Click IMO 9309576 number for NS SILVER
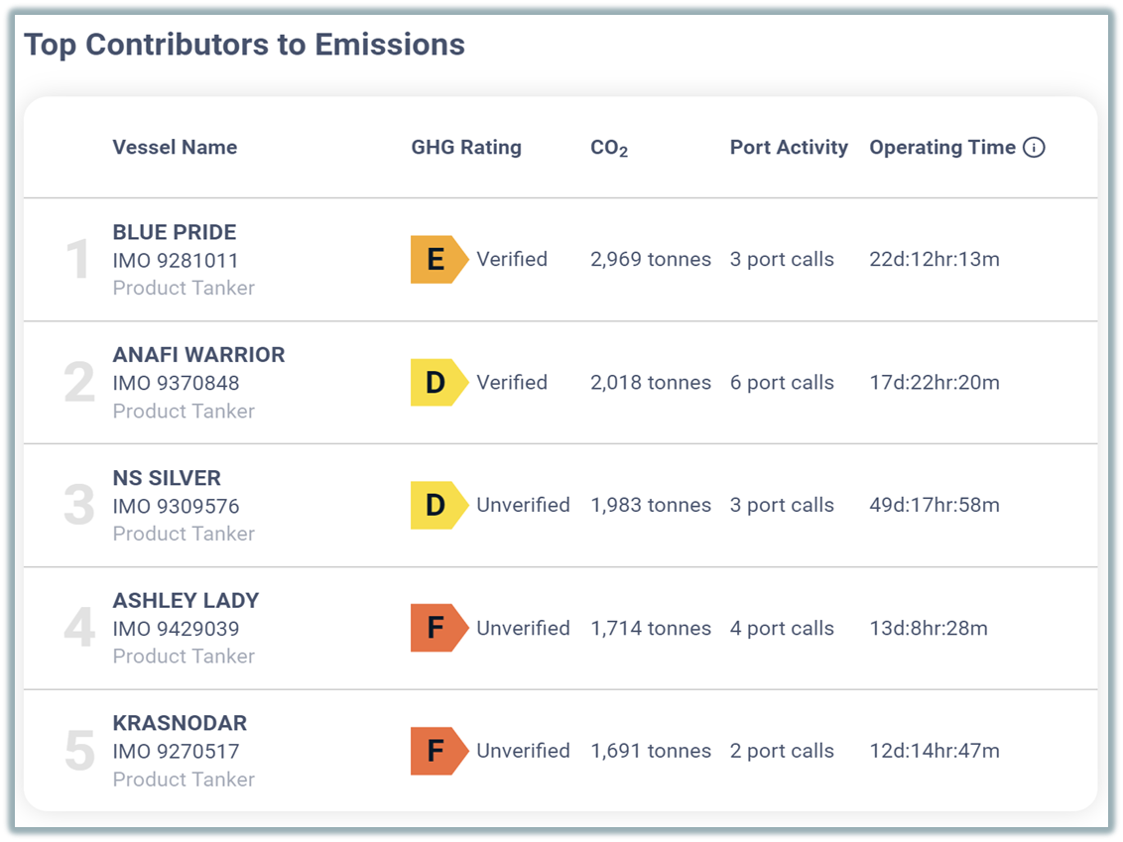 click(x=176, y=506)
